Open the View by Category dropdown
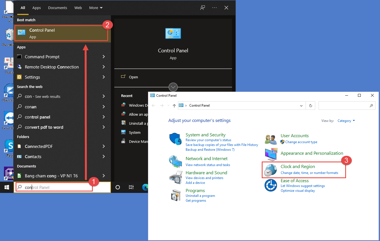The image size is (380, 241). point(346,121)
